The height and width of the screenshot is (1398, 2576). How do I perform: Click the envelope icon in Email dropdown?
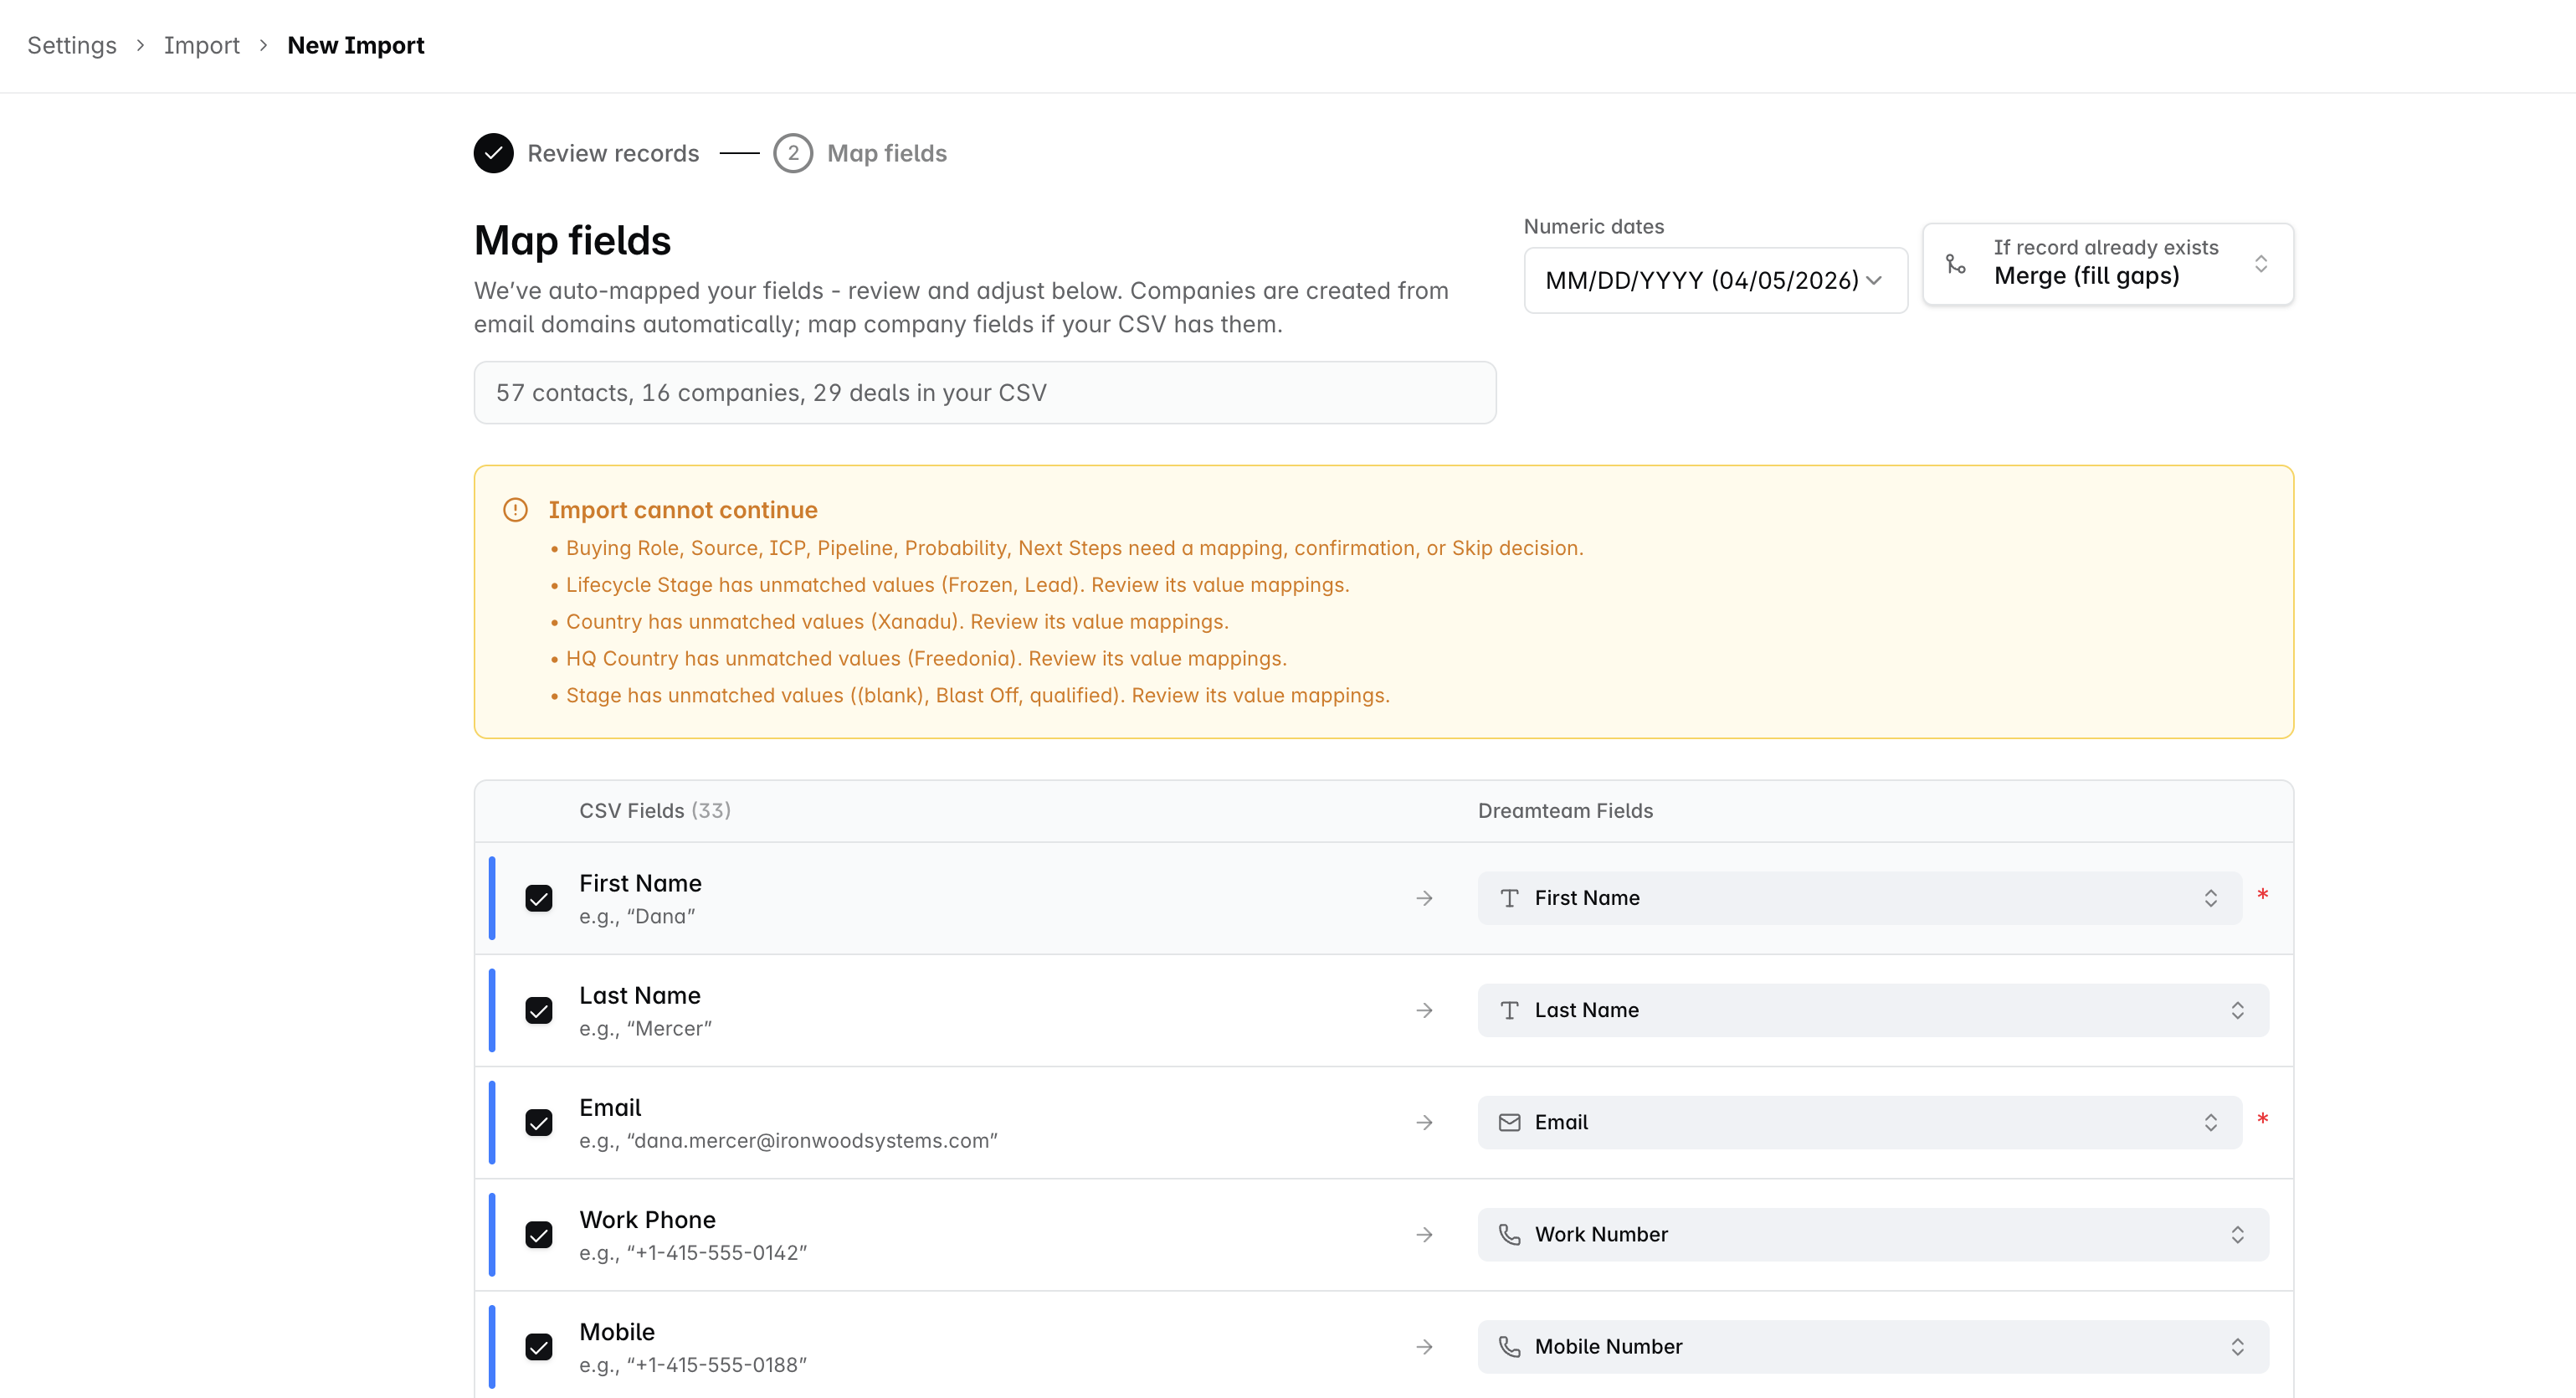pos(1510,1122)
